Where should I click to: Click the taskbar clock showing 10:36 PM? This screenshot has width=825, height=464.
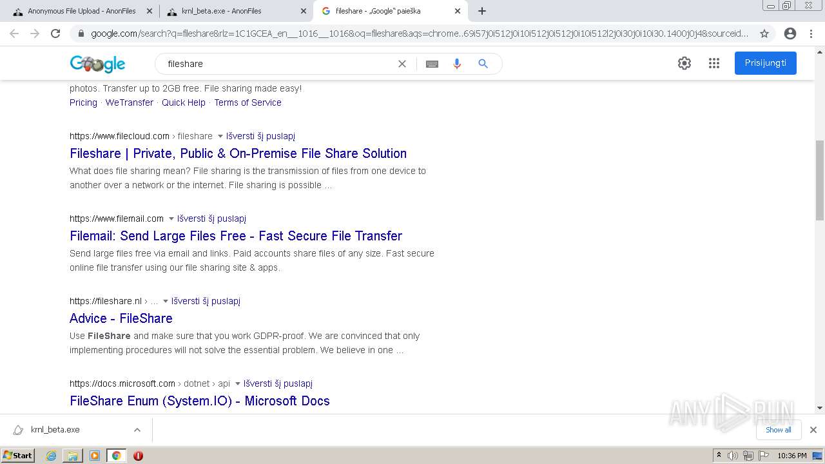[792, 456]
